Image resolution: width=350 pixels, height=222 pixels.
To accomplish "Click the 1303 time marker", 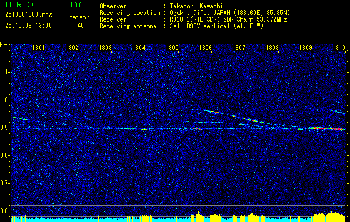I will pyautogui.click(x=105, y=47).
